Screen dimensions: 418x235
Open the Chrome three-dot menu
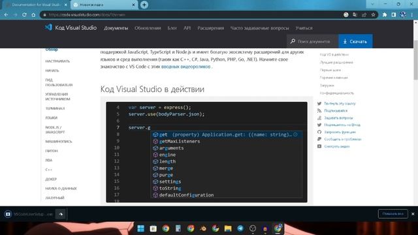tap(412, 14)
